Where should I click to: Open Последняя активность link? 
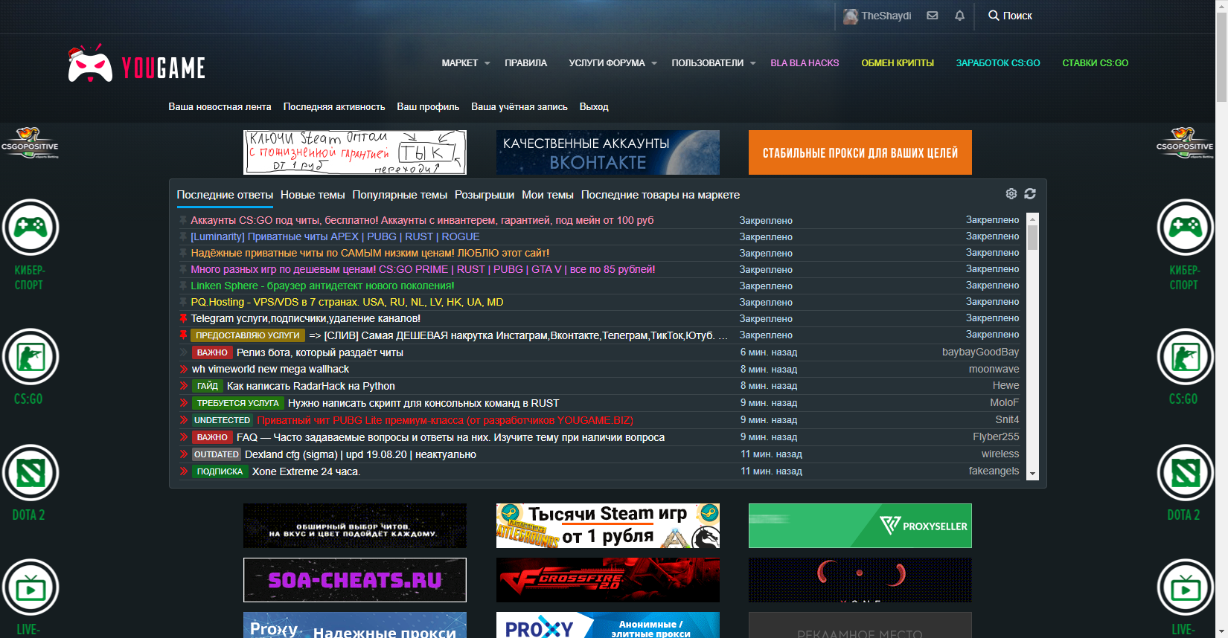click(x=334, y=107)
